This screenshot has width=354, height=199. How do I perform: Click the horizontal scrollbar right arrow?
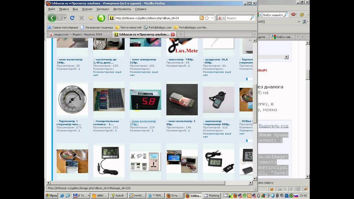(x=251, y=183)
